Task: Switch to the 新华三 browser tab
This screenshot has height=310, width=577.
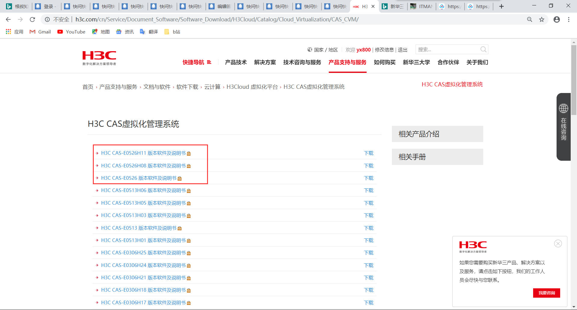Action: [393, 6]
